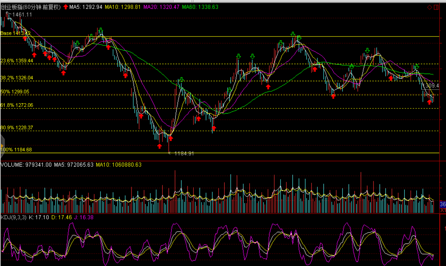The image size is (446, 266).
Task: Select the MA60 green moving average label
Action: tap(200, 7)
